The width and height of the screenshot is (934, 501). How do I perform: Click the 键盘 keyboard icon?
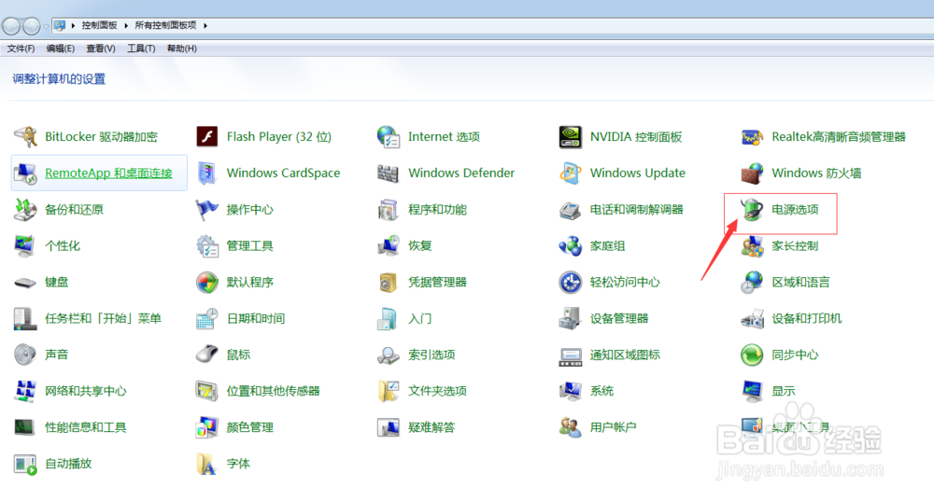point(25,283)
